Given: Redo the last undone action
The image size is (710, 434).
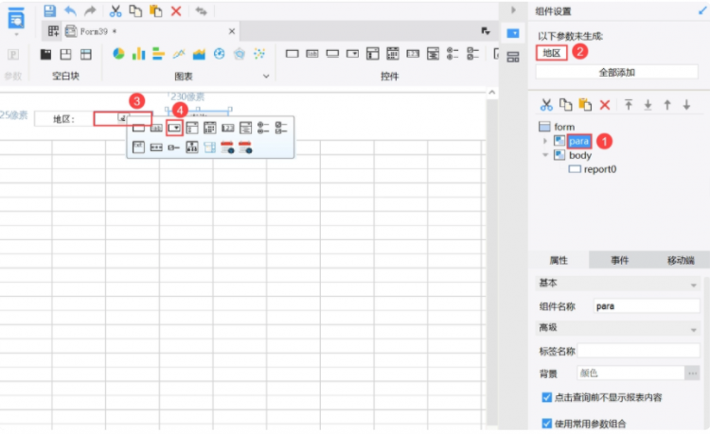Looking at the screenshot, I should click(x=90, y=10).
